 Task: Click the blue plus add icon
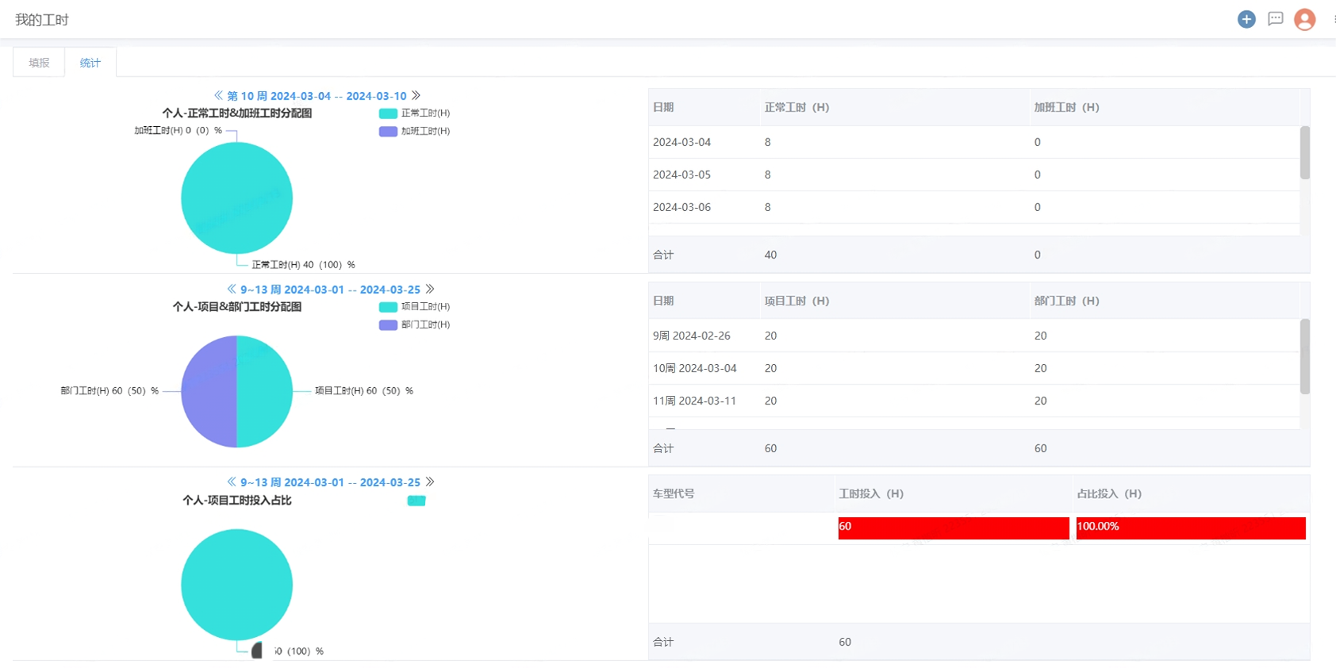coord(1246,19)
